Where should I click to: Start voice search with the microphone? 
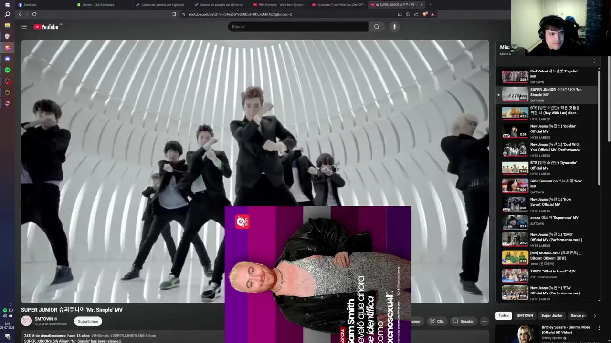click(394, 27)
